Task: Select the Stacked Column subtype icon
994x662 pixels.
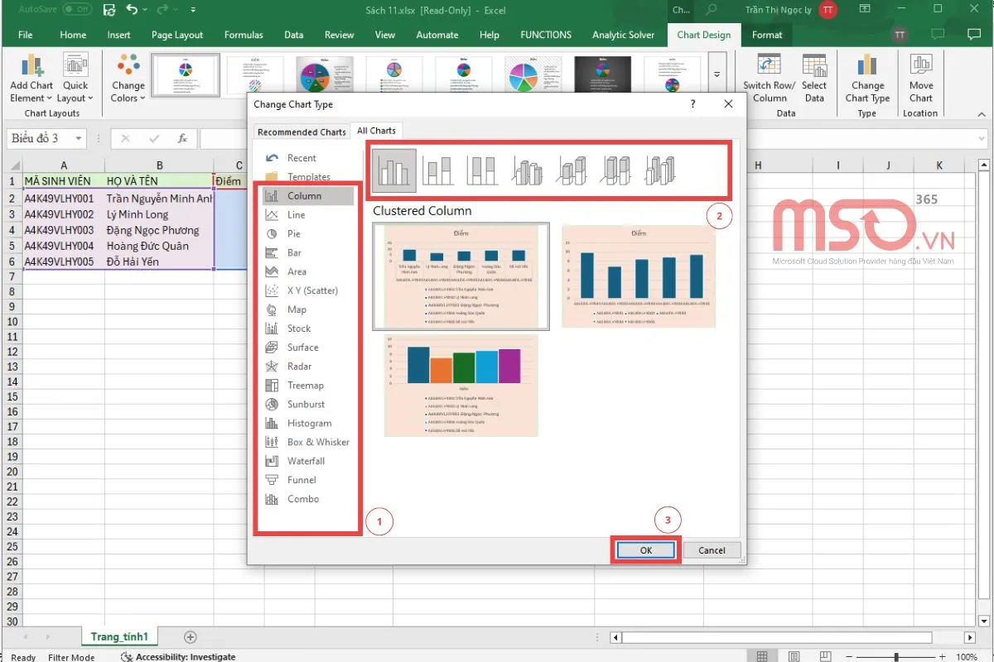Action: pyautogui.click(x=437, y=169)
